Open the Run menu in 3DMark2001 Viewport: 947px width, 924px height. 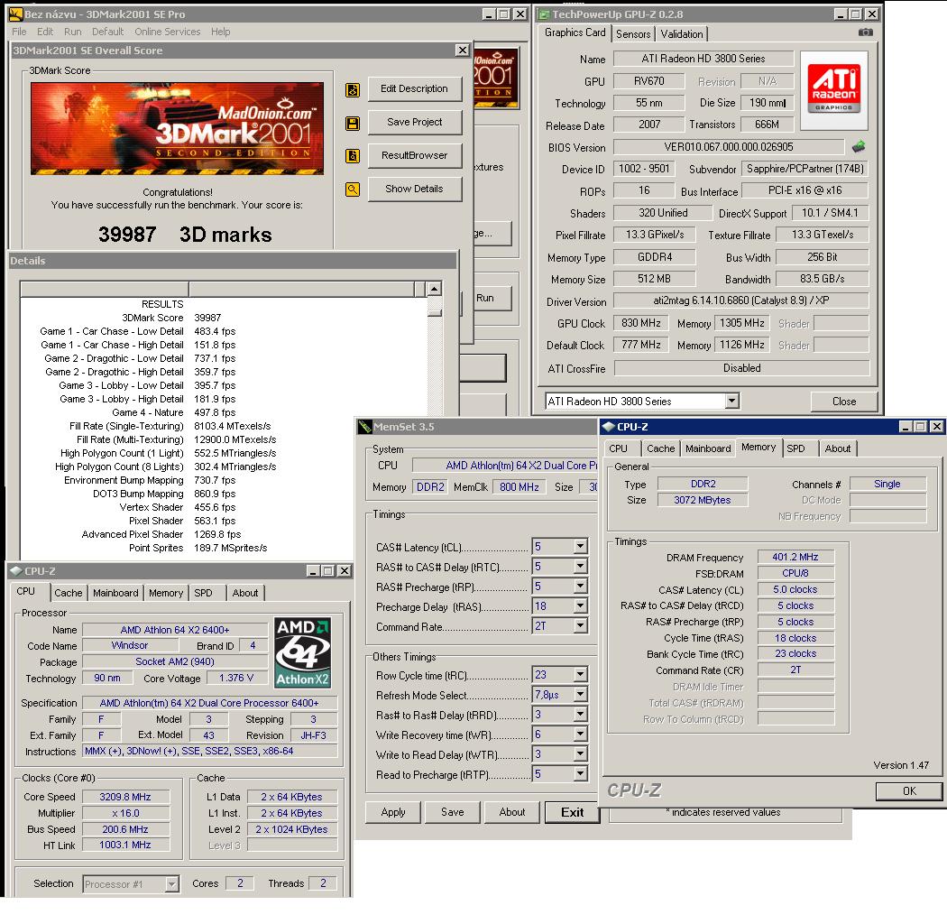[x=72, y=32]
